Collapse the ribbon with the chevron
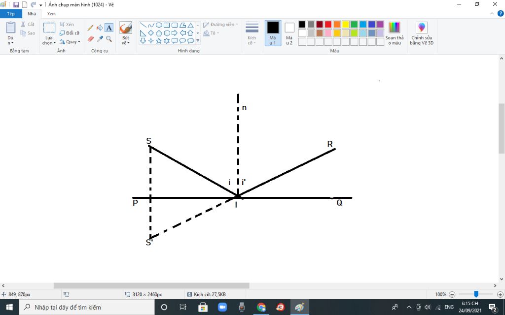The image size is (505, 315). click(492, 13)
